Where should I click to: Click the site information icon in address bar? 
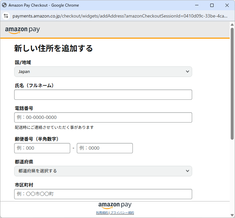pos(6,16)
